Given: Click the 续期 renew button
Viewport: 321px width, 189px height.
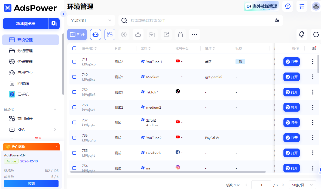Looking at the screenshot, I should 31,184.
